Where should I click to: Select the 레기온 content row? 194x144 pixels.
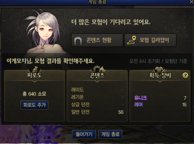97,97
